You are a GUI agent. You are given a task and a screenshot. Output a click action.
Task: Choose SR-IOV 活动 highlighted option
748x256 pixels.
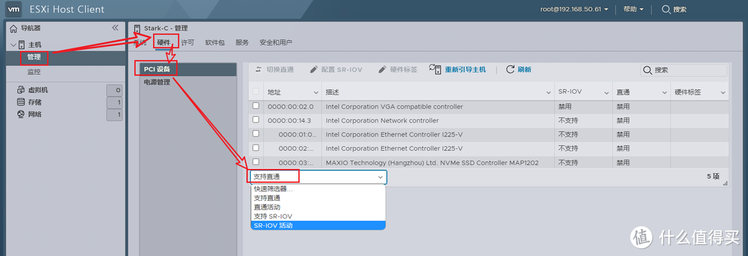[x=318, y=225]
